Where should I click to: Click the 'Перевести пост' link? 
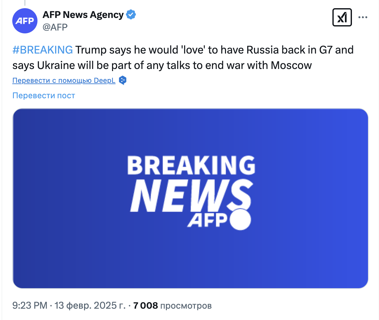tap(44, 95)
